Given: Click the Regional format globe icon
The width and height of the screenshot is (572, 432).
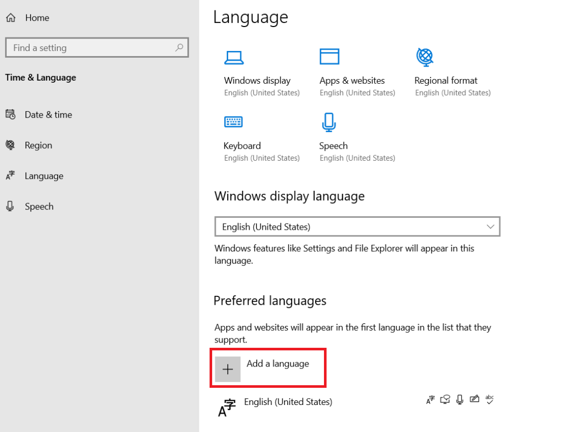Looking at the screenshot, I should [425, 57].
